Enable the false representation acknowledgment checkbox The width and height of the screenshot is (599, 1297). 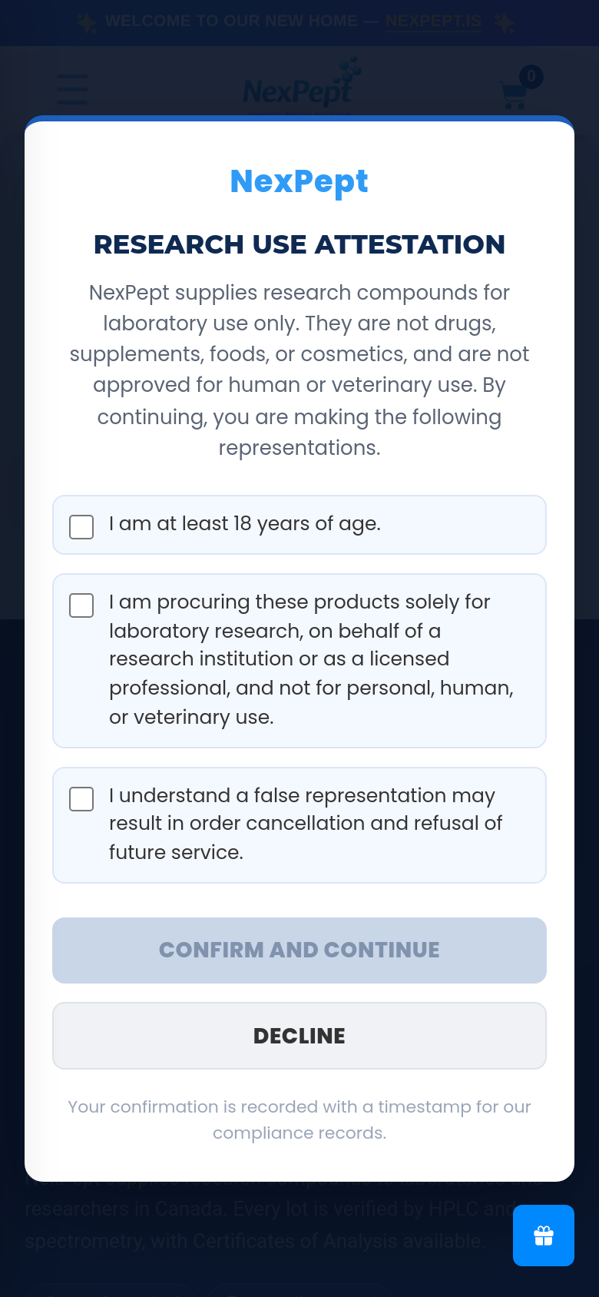click(x=81, y=799)
